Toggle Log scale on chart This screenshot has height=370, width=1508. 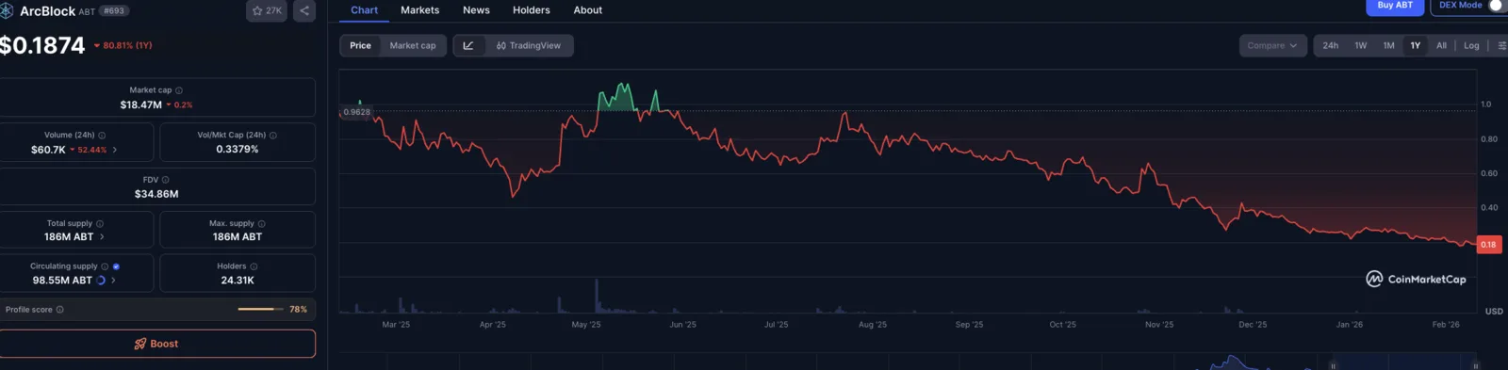point(1471,45)
